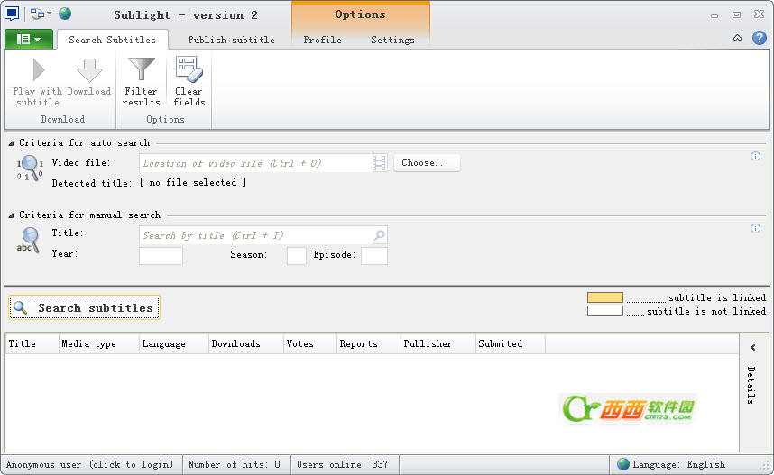Show info for manual search criteria
The width and height of the screenshot is (774, 475).
pos(755,228)
